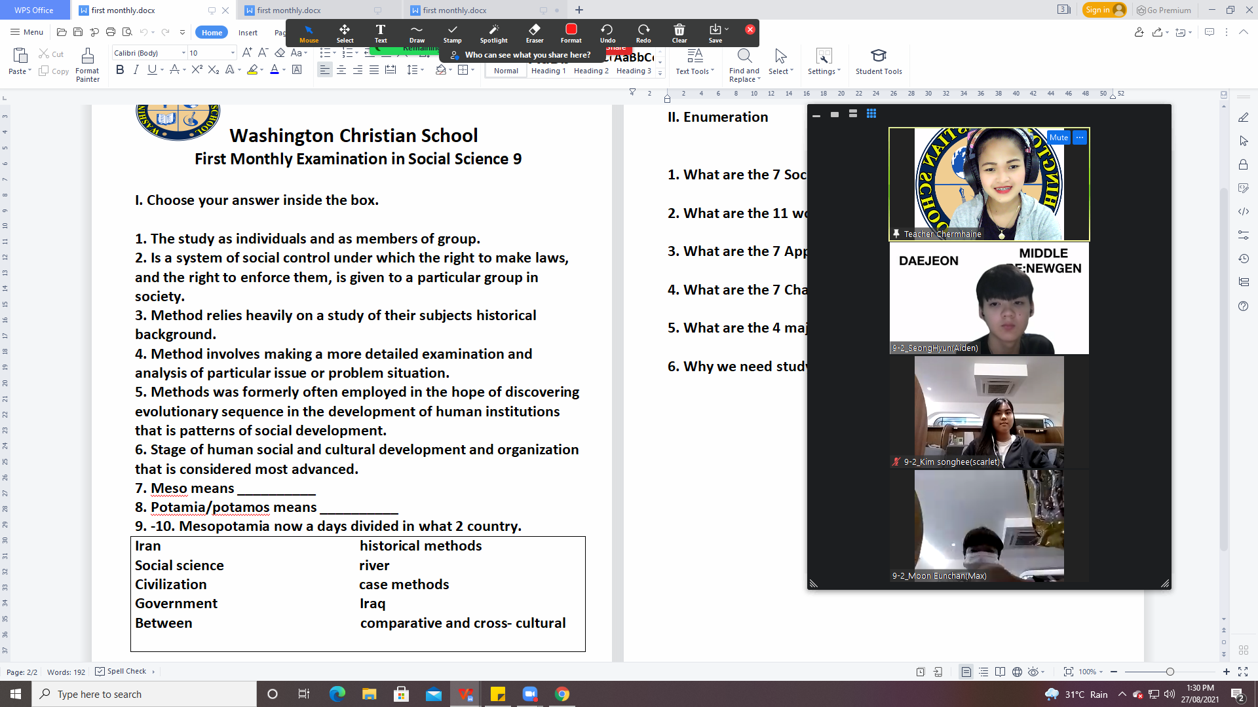
Task: Toggle Underline formatting
Action: click(x=152, y=70)
